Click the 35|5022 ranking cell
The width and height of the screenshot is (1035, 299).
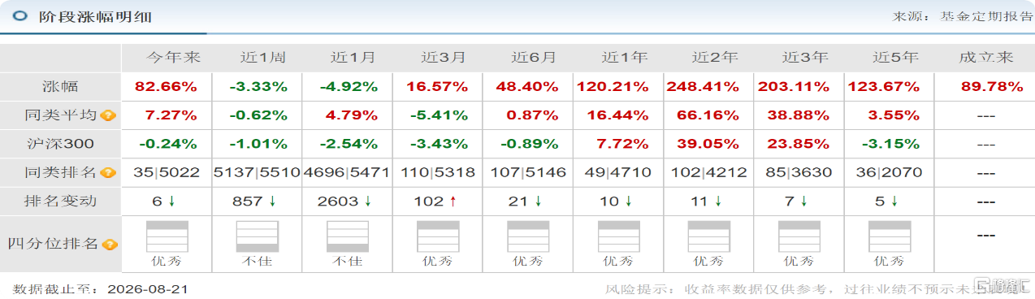167,172
